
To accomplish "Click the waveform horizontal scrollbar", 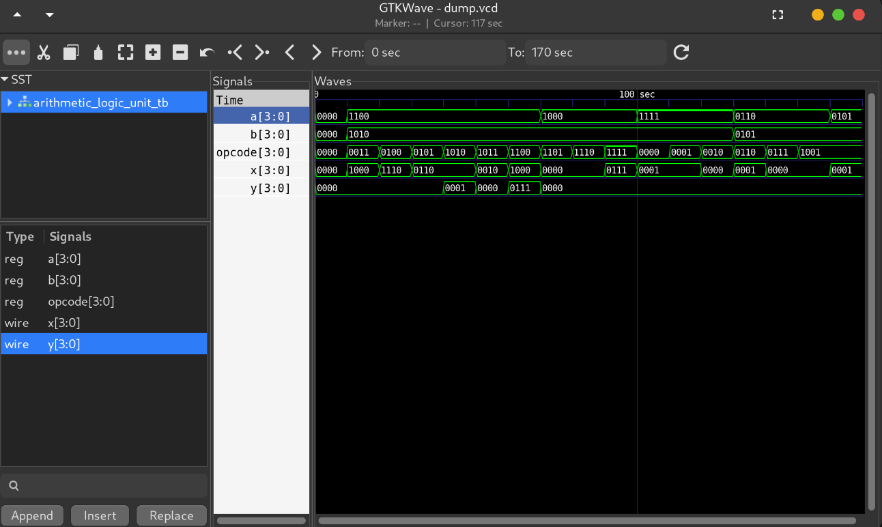I will coord(587,521).
